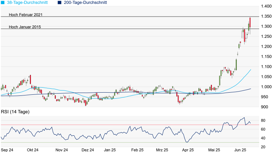Click the light blue 38-Tage-Durchschnitt legend swatch

3,2
